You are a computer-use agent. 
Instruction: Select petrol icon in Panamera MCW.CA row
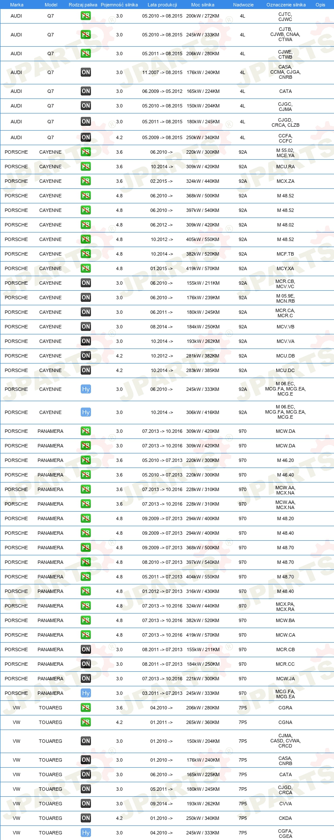(86, 635)
